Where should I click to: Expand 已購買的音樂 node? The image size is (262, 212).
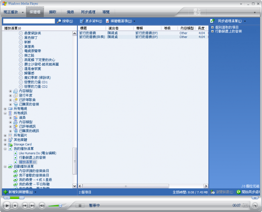10,105
